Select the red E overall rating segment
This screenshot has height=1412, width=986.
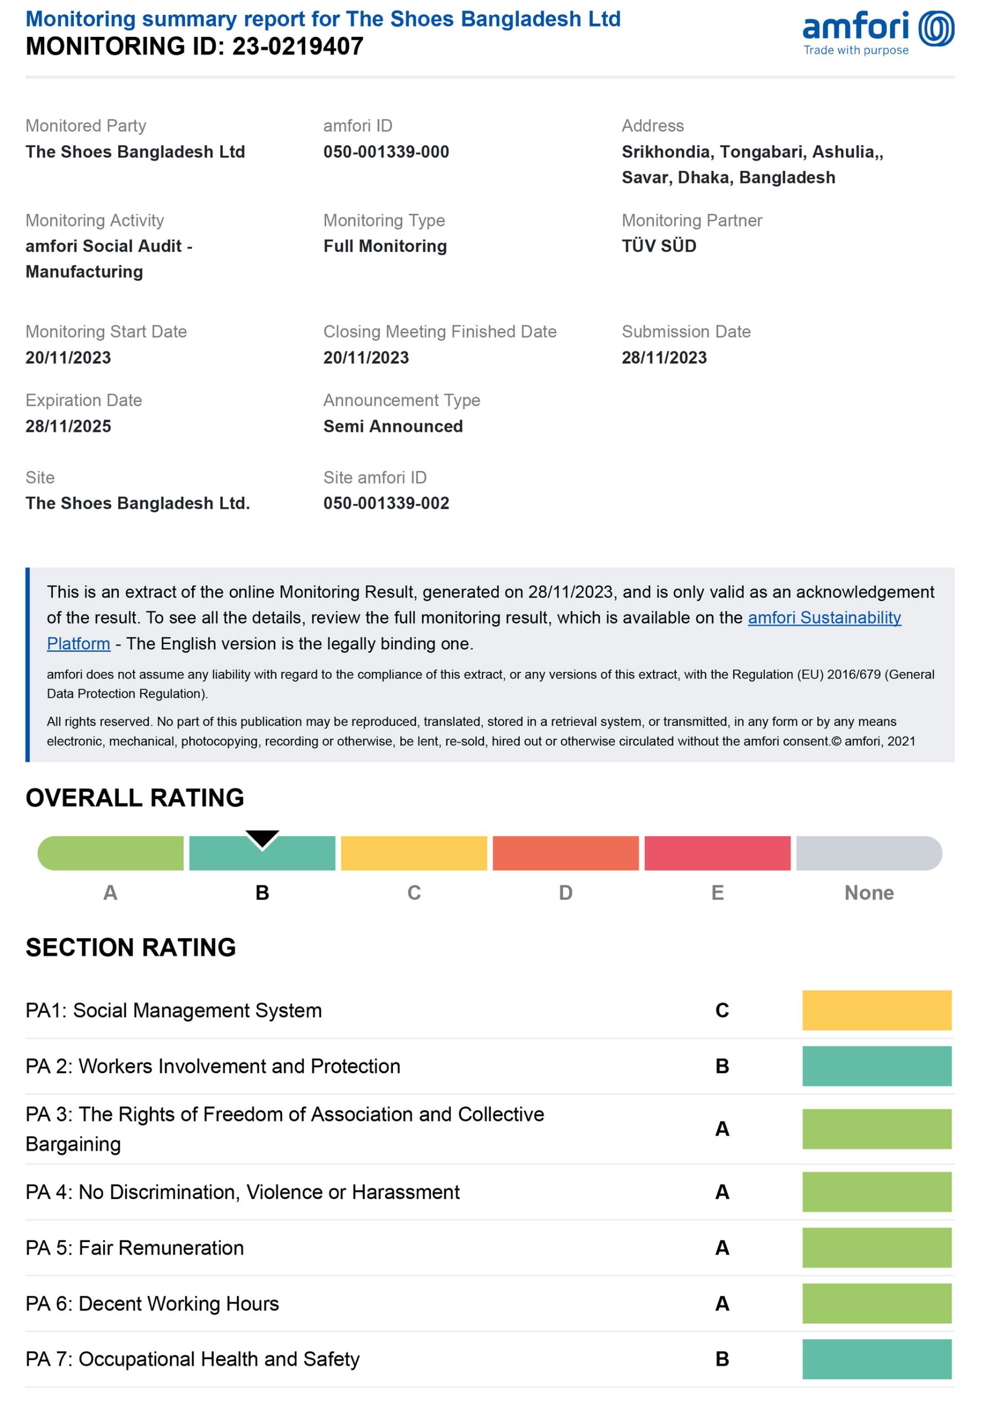[x=717, y=853]
